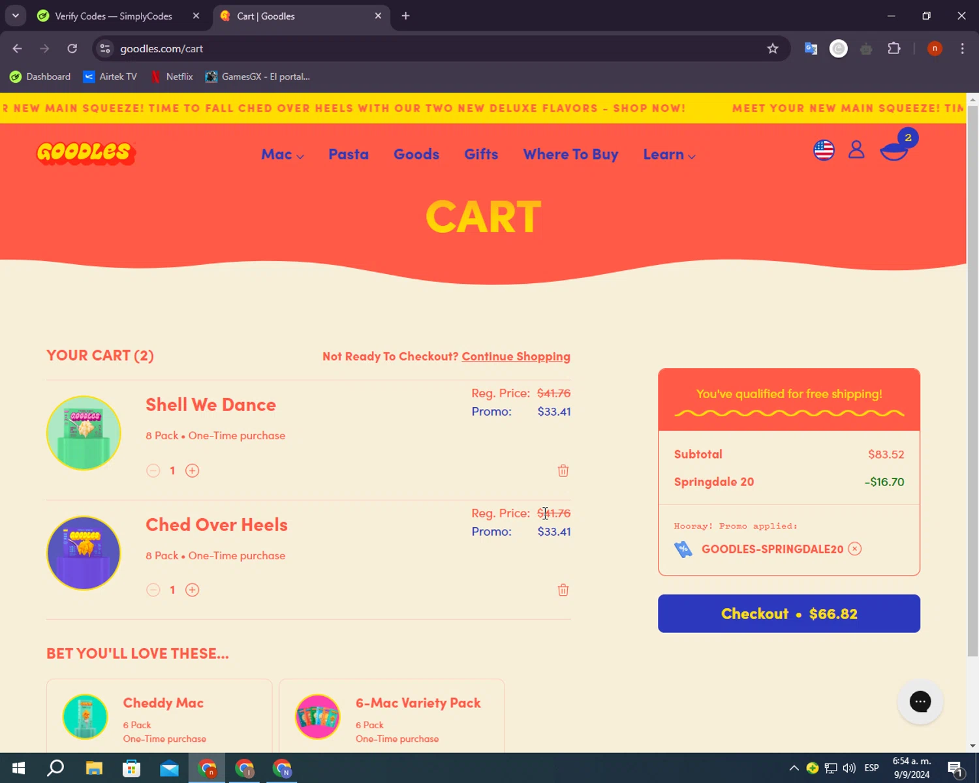Click the Ched Over Heels product thumbnail

(84, 553)
